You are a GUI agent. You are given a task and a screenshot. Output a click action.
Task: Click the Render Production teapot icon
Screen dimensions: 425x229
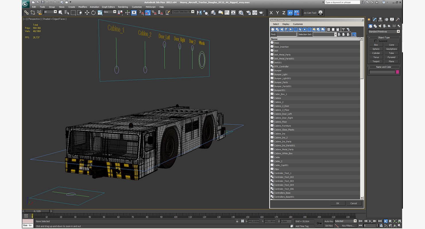261,13
